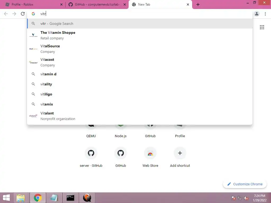Open the Chrome profile avatar menu
This screenshot has height=203, width=271.
pos(257,14)
